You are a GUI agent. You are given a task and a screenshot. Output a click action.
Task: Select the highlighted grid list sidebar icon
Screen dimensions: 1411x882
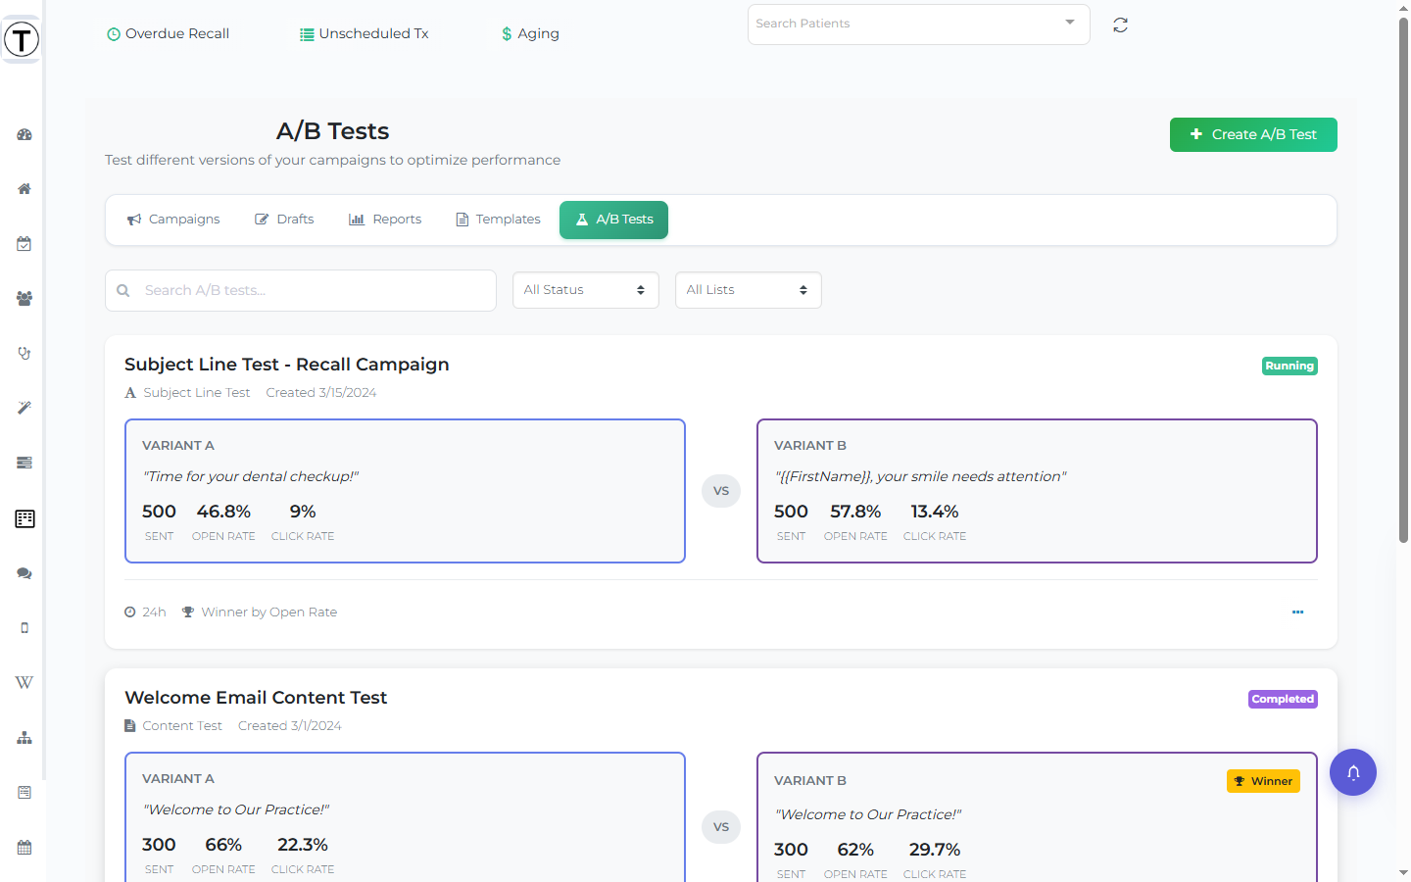click(24, 518)
